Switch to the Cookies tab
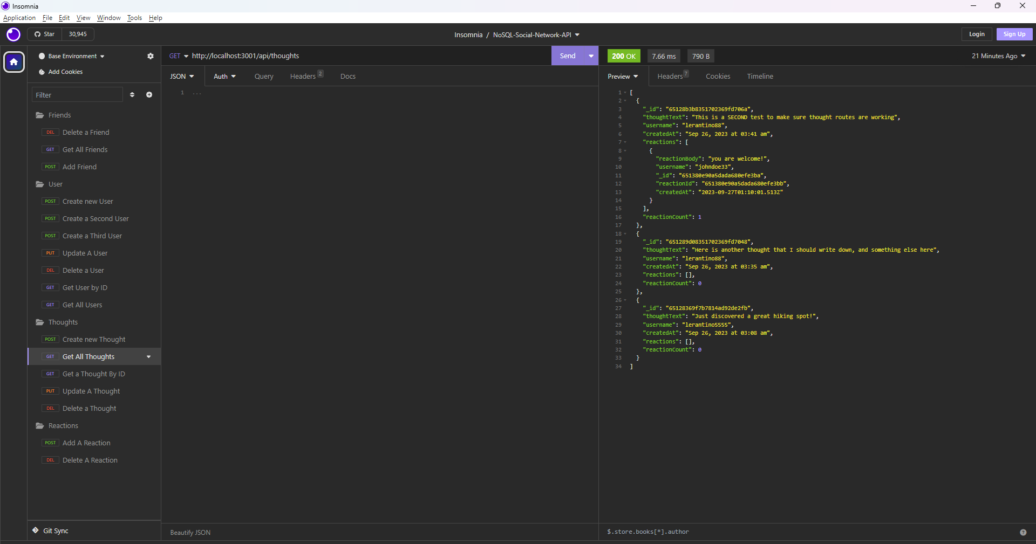Screen dimensions: 1036x544 tap(718, 77)
